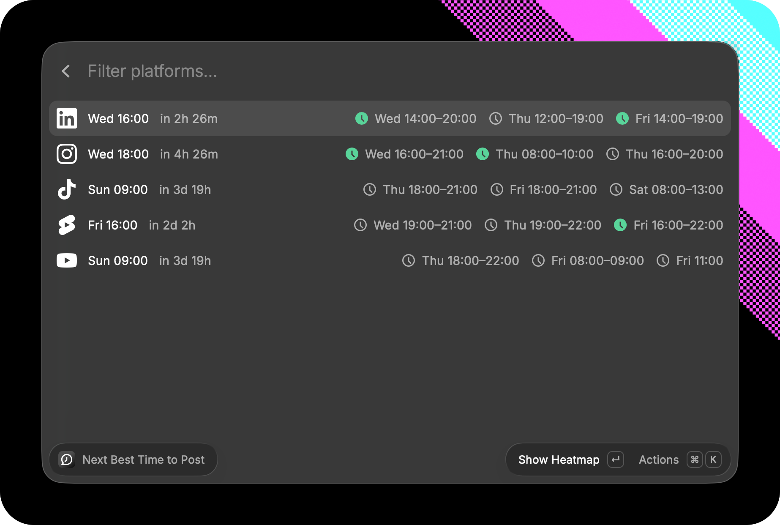780x525 pixels.
Task: Open the Actions menu
Action: (x=659, y=460)
